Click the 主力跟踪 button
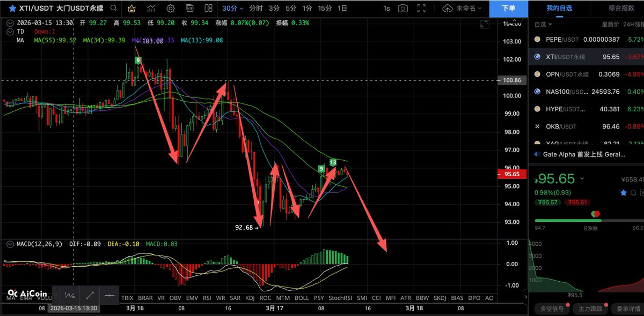644x316 pixels. tap(591, 309)
